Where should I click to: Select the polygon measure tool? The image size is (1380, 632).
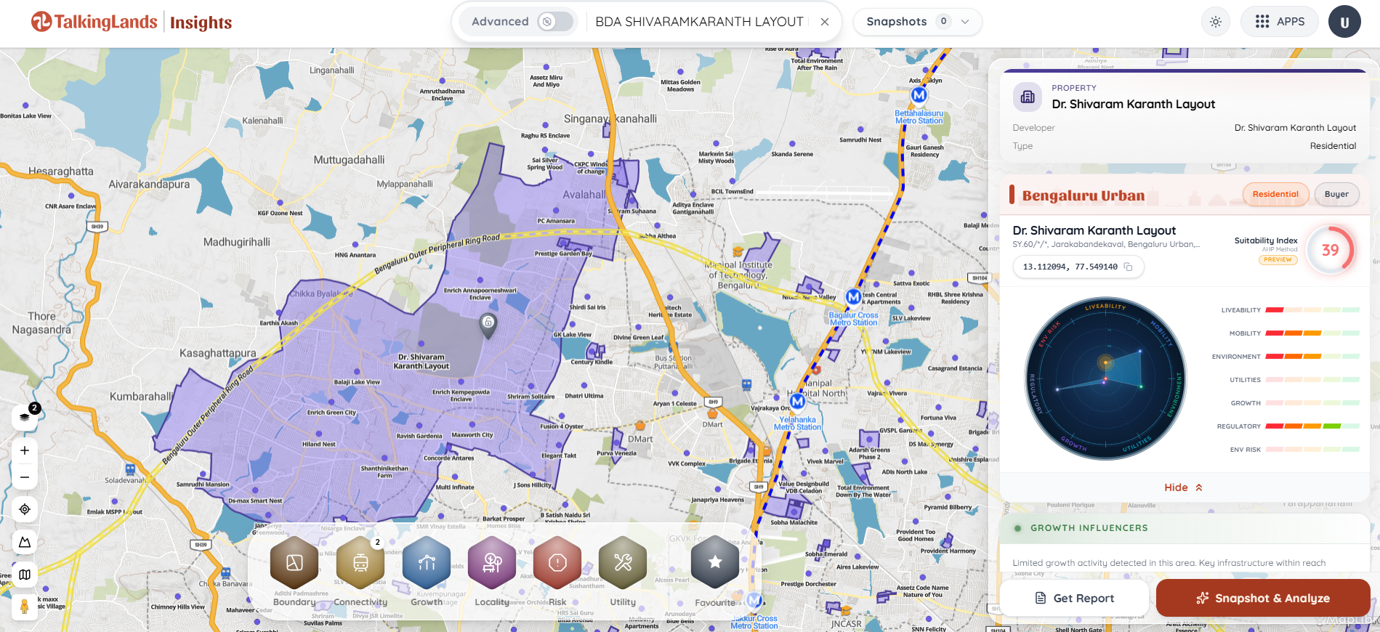[25, 542]
